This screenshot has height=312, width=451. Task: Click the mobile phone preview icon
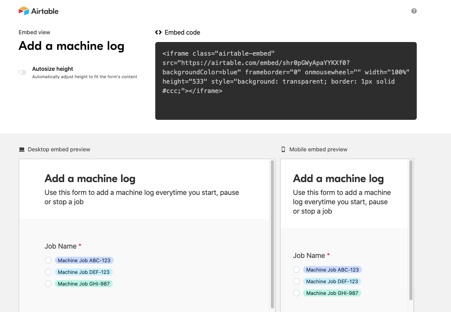pyautogui.click(x=283, y=149)
